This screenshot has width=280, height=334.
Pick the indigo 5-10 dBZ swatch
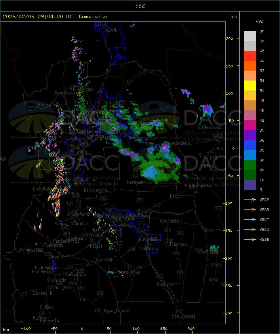tap(250, 185)
